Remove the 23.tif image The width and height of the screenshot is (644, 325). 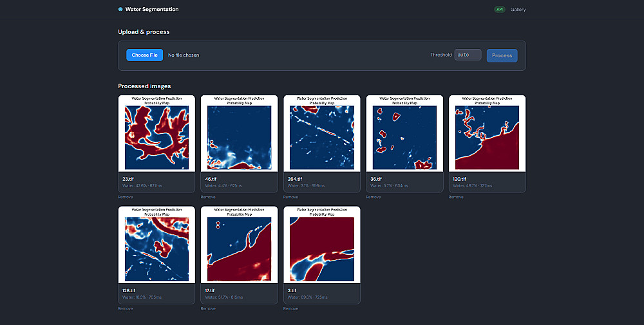coord(126,197)
